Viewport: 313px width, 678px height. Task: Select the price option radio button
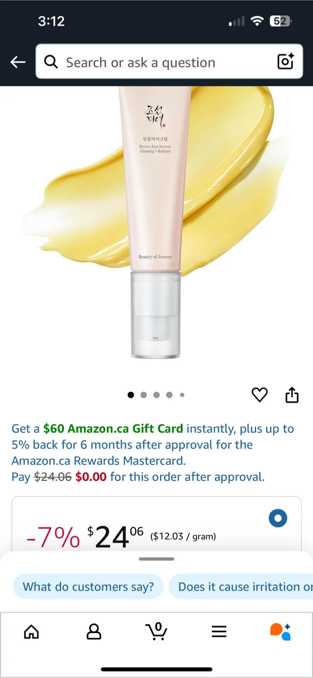(278, 519)
